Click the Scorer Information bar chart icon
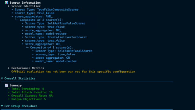195x110 pixels. click(7, 3)
